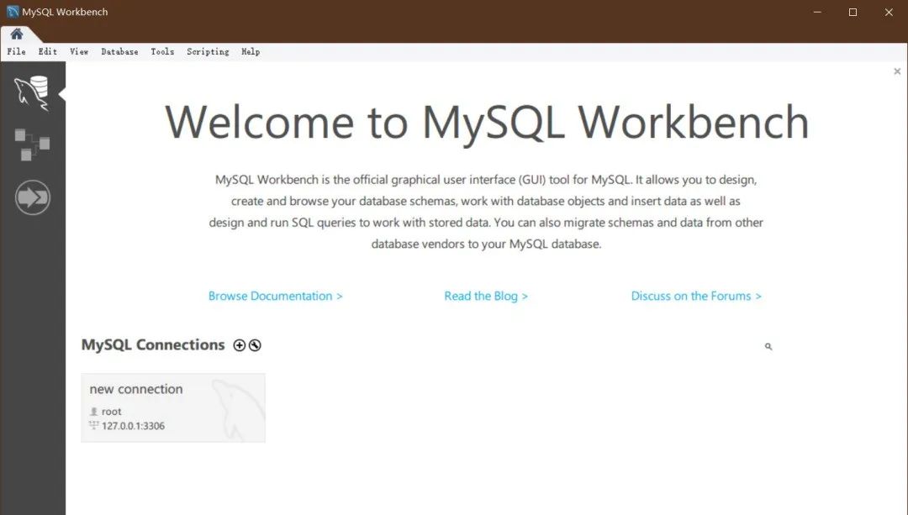Select the Models sidebar icon
The image size is (908, 515).
33,145
